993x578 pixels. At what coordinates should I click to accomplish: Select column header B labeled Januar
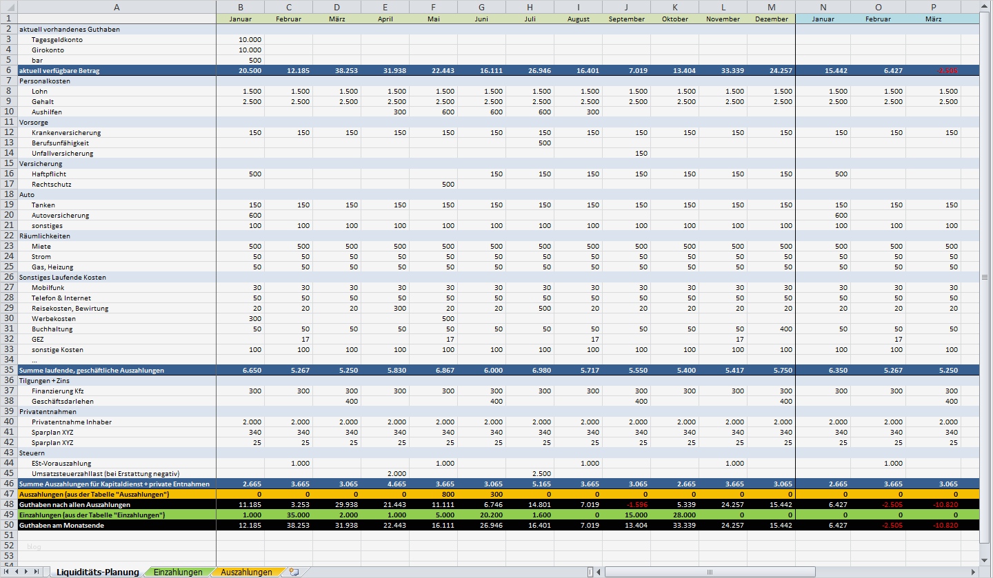tap(241, 7)
